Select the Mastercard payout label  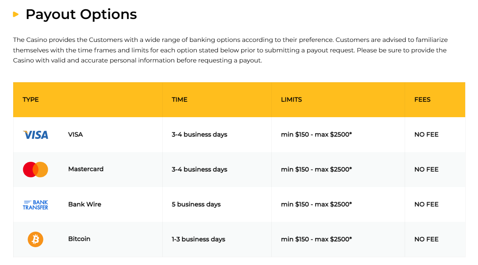coord(86,169)
